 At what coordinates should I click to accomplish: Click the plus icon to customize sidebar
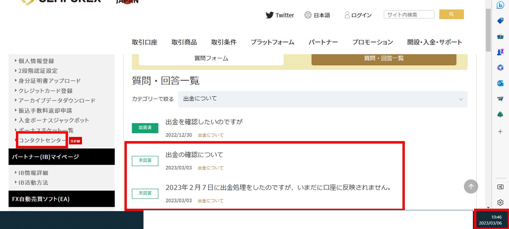click(x=500, y=131)
